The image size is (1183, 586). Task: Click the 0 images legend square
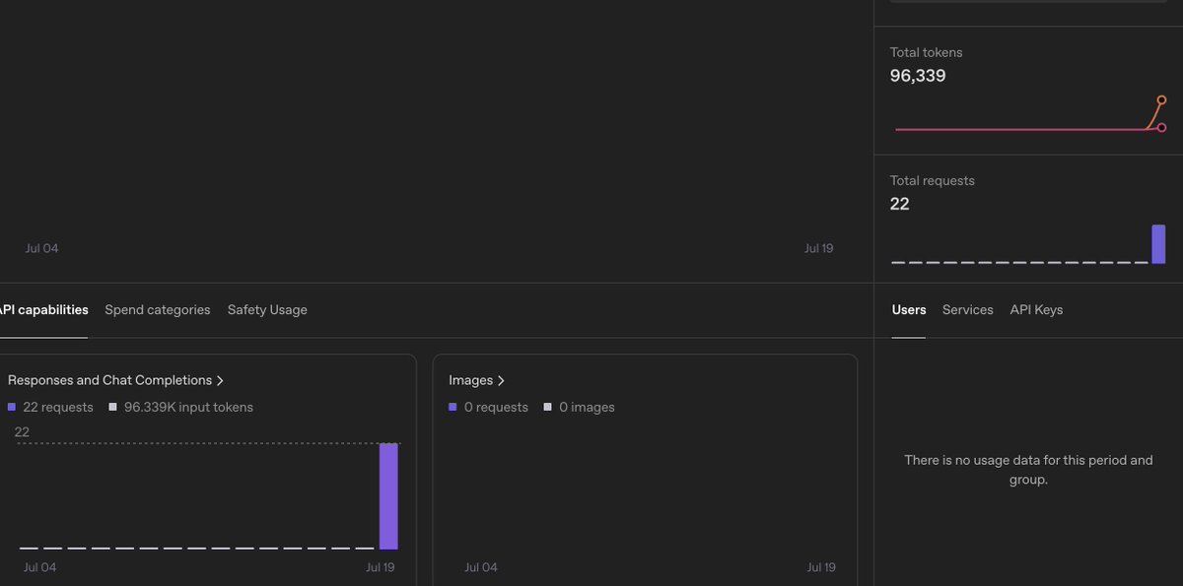point(547,407)
